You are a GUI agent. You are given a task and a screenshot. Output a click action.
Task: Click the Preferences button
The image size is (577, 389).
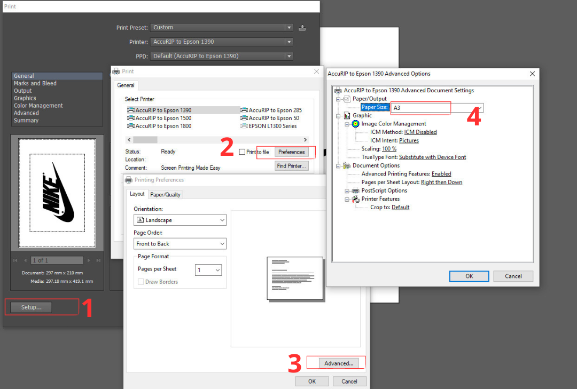[x=292, y=152]
